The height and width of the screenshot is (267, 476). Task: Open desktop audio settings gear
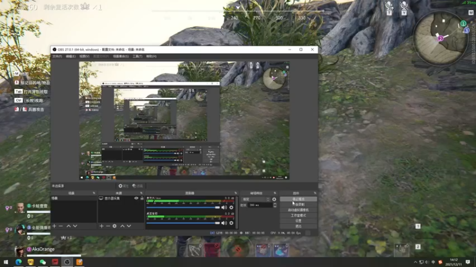pos(231,223)
